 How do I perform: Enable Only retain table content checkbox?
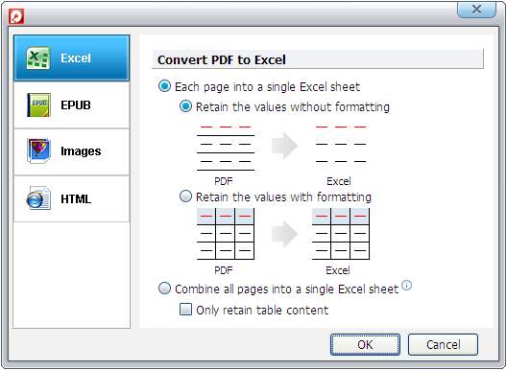point(253,310)
